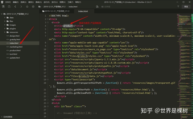Viewport: 193px width, 119px height.
Task: Open the 查找(I) menu
Action: 31,2
